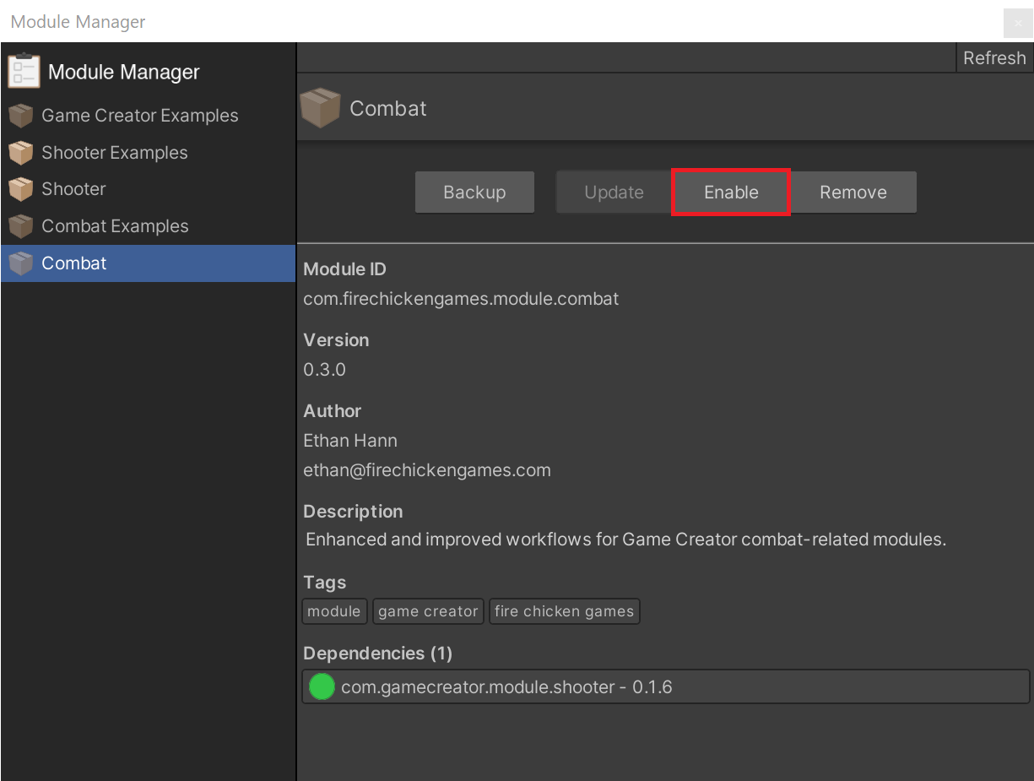The image size is (1034, 781).
Task: Select the Combat module label in the sidebar
Action: pos(74,263)
